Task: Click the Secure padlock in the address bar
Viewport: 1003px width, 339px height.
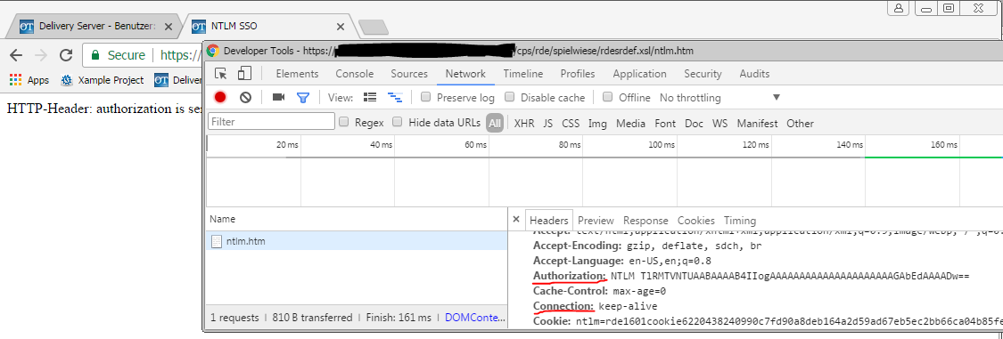Action: [95, 55]
